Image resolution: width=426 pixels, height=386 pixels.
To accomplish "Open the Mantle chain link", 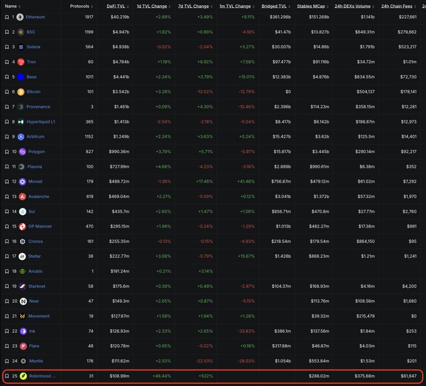I will click(x=36, y=361).
